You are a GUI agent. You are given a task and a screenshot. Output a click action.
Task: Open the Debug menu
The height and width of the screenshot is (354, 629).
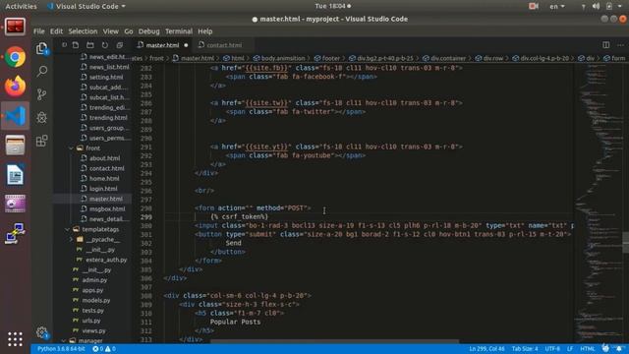tap(148, 31)
